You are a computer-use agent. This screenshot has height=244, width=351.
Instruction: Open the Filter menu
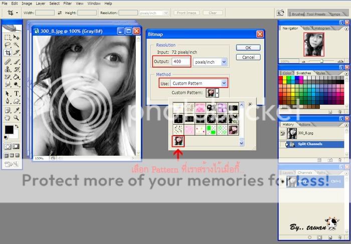coord(67,4)
